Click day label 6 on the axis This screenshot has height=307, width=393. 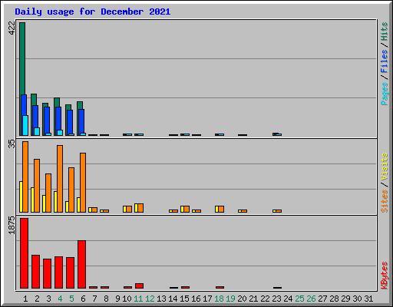coord(83,299)
